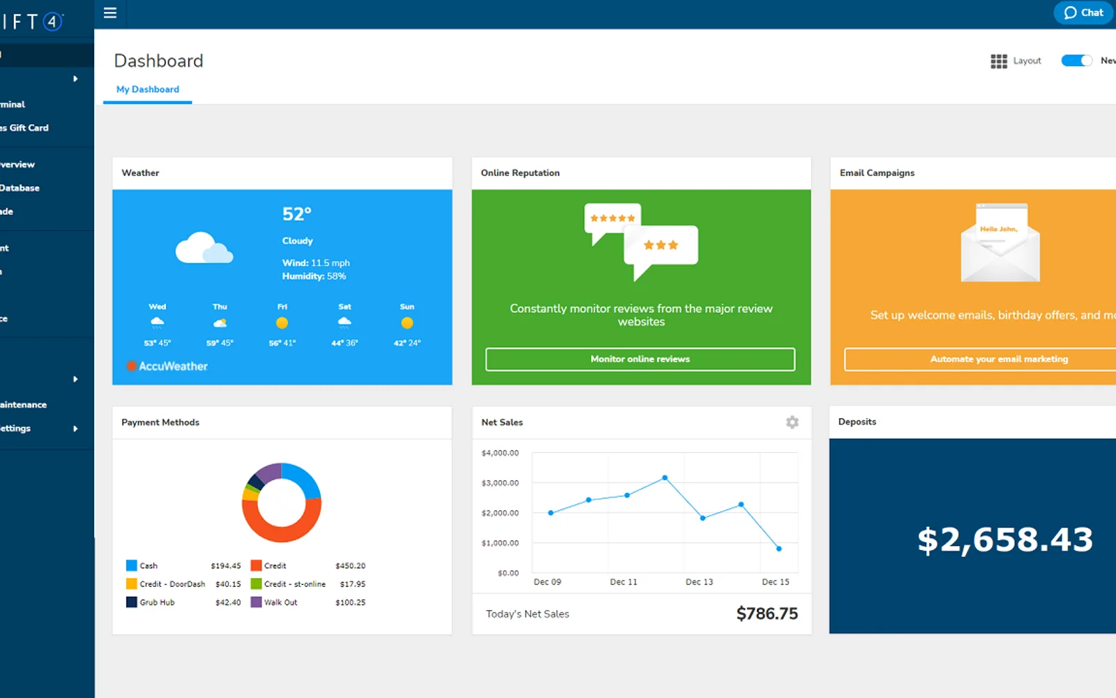The image size is (1116, 698).
Task: Click the Dec 13 axis label
Action: 700,582
